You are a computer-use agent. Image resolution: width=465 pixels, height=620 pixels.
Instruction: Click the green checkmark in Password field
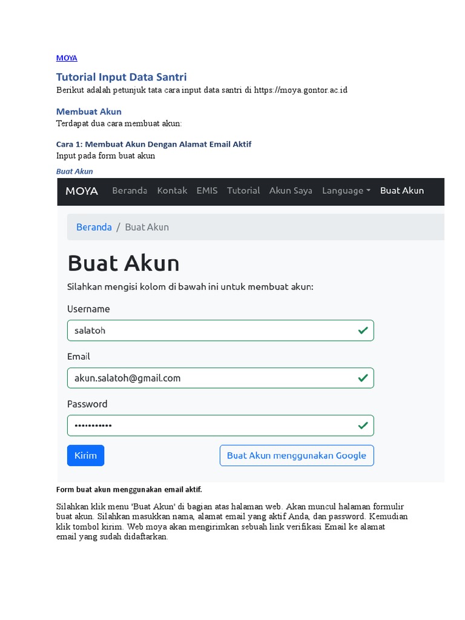pyautogui.click(x=363, y=426)
